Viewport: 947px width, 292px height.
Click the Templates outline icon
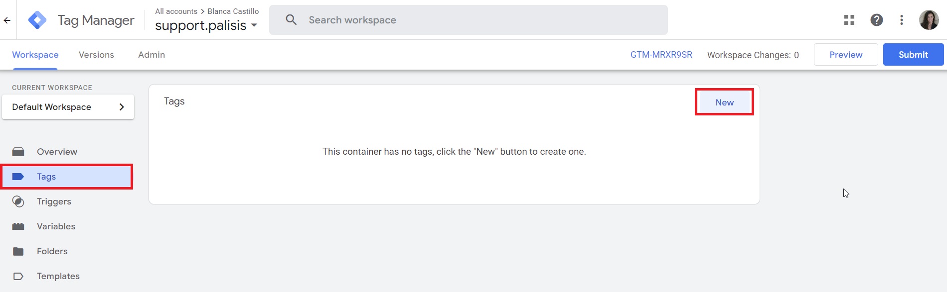[x=18, y=276]
